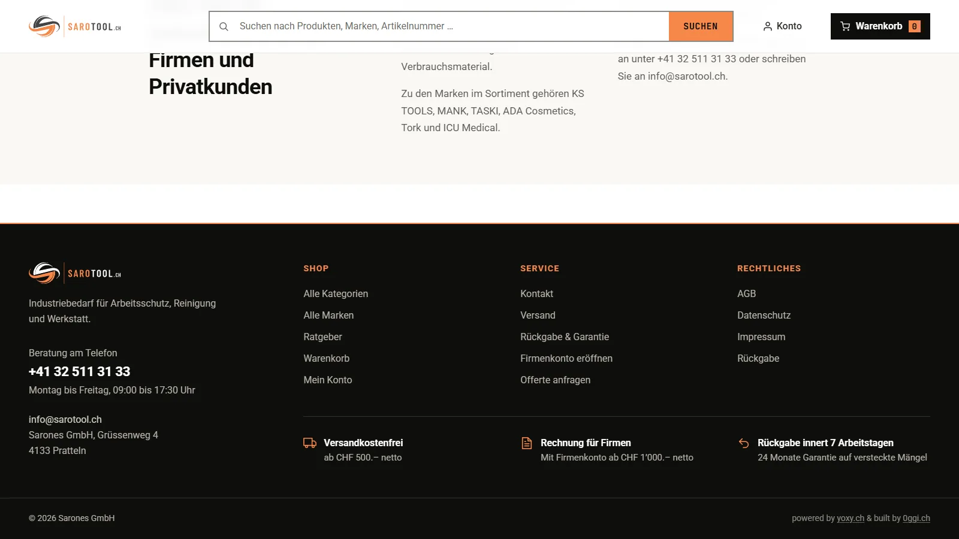Click the Sarones GmbH, Grüssenweg 4 address line
This screenshot has height=539, width=959.
pos(94,435)
